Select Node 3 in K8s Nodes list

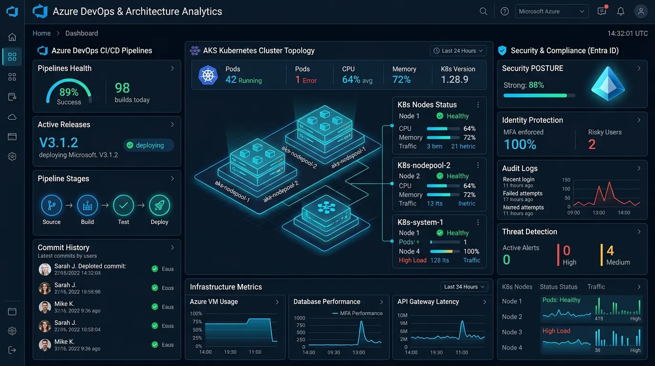[x=512, y=332]
